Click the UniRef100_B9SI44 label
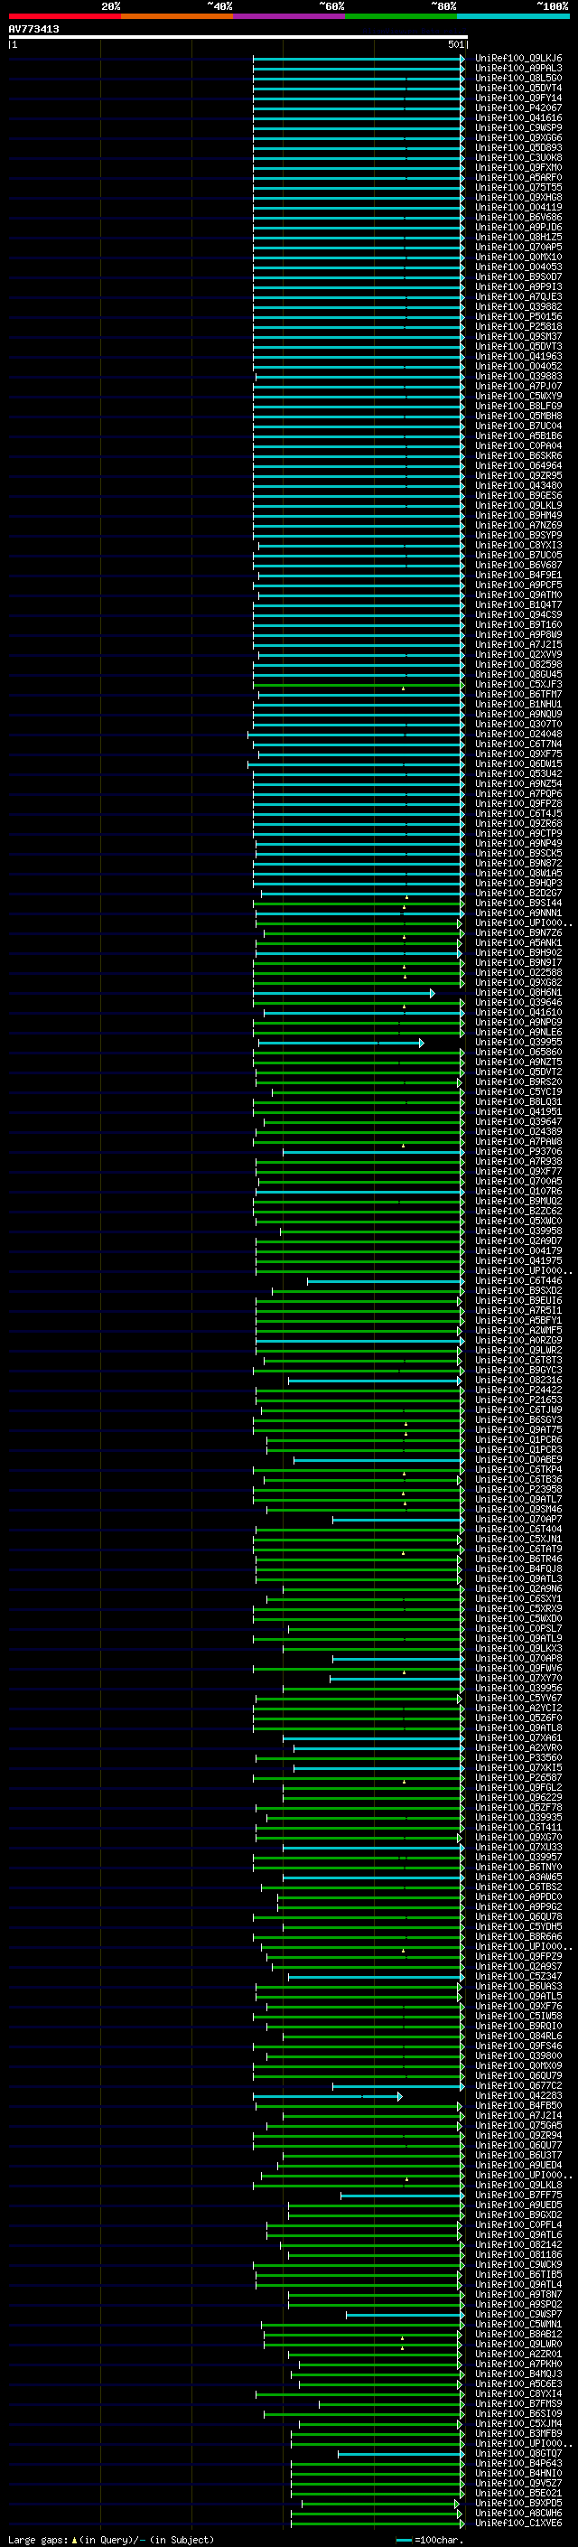 (x=518, y=903)
